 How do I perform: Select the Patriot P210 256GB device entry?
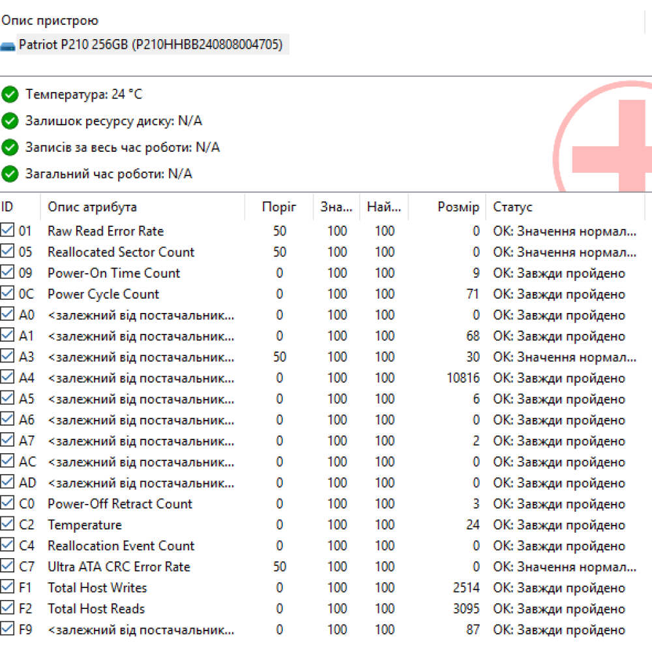(x=151, y=45)
